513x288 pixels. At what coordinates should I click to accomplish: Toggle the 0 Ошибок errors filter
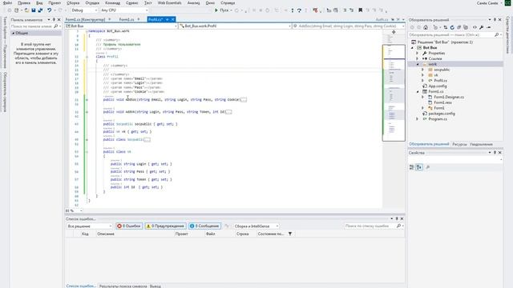pos(129,226)
